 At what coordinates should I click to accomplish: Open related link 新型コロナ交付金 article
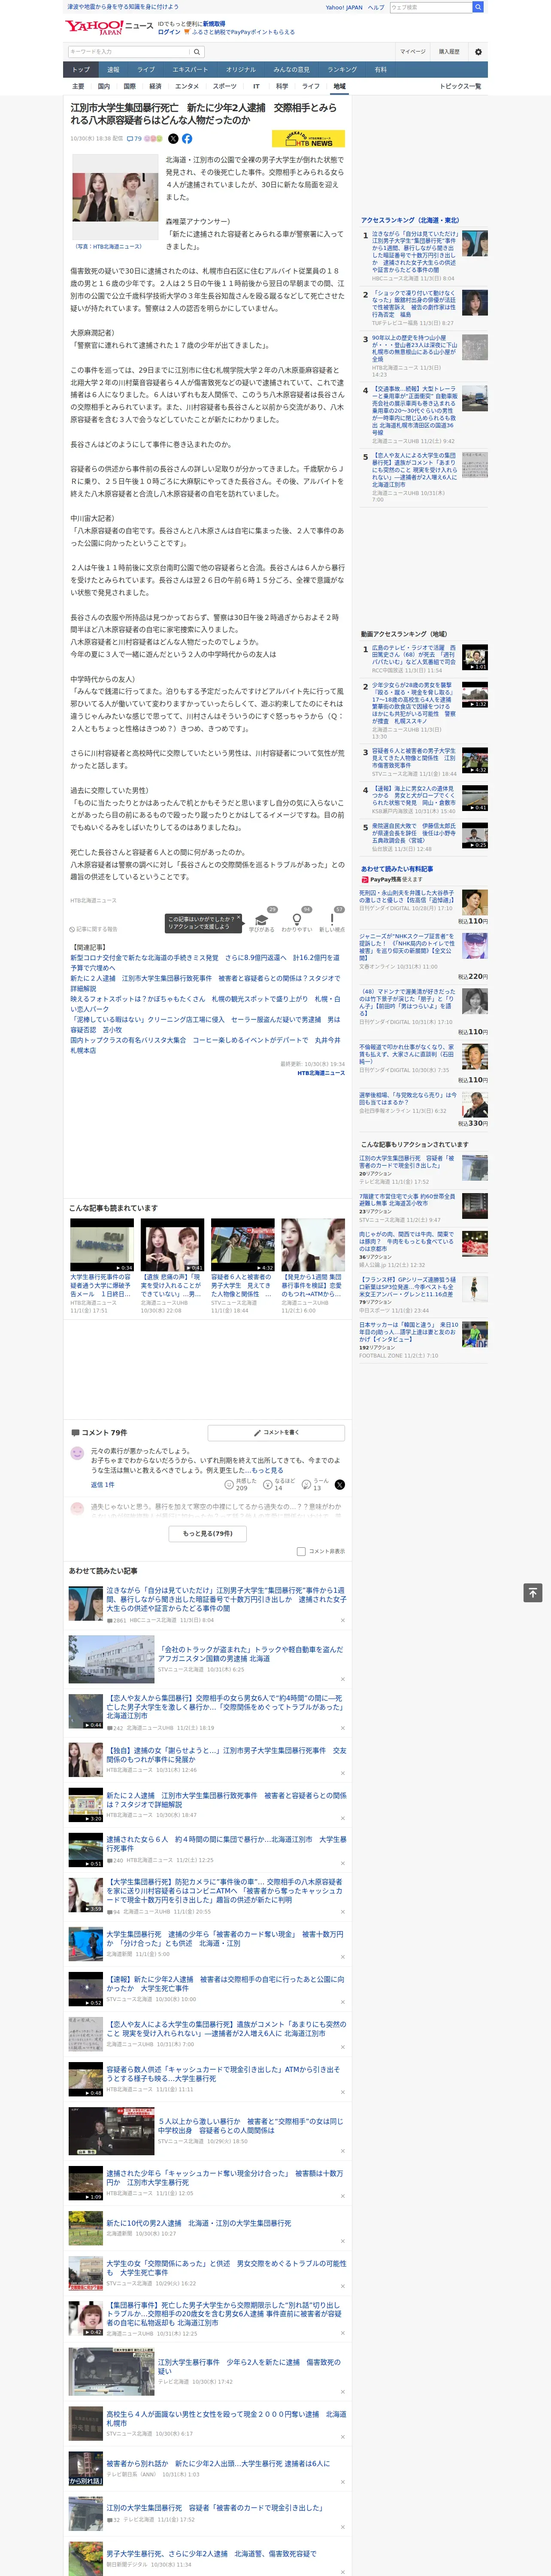pos(205,962)
